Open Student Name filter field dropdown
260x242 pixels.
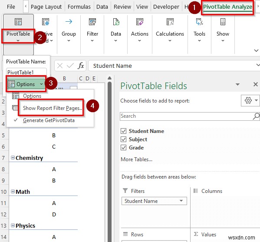(x=181, y=201)
